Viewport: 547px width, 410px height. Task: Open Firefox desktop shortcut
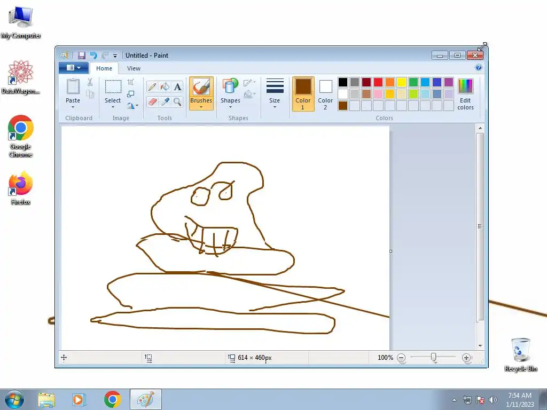pyautogui.click(x=20, y=188)
